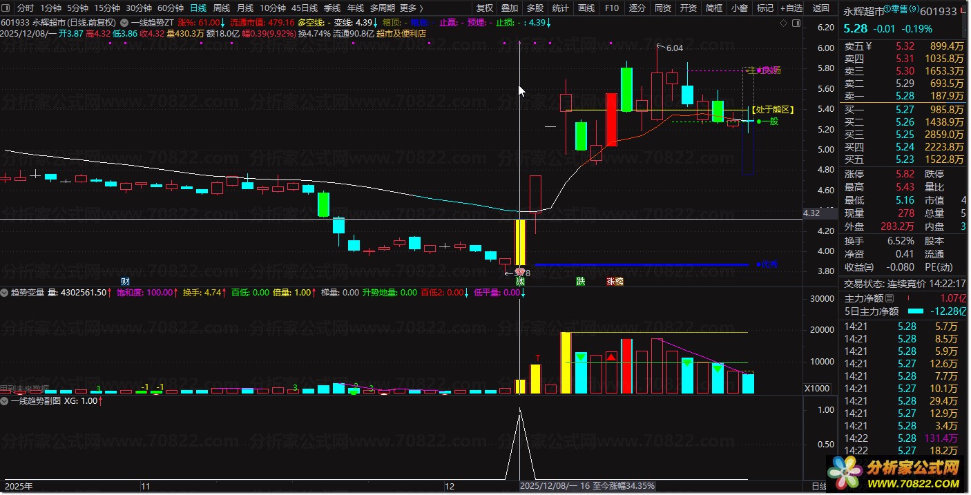Click the 返回 back button

pyautogui.click(x=822, y=8)
